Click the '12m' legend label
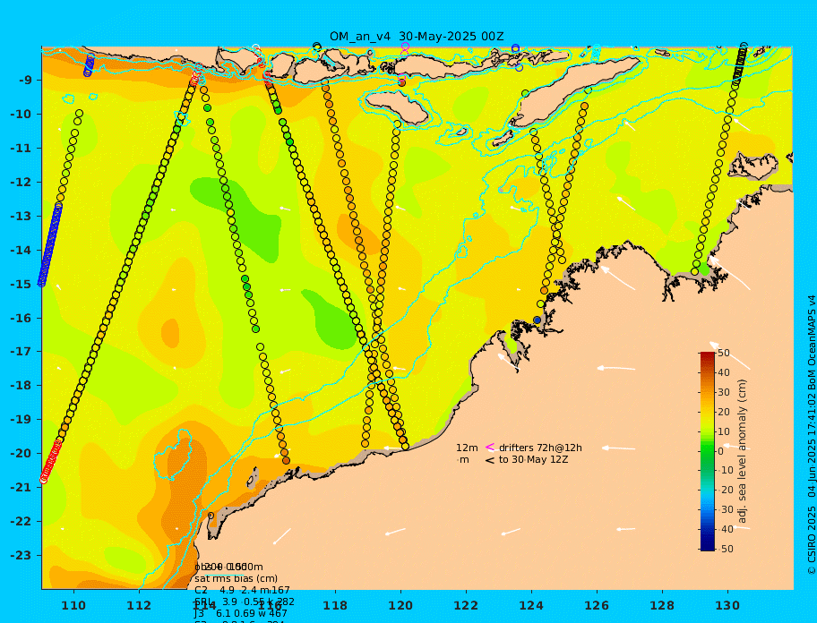This screenshot has width=817, height=623. (x=467, y=448)
